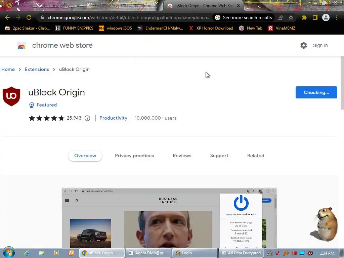Click the red V tray icon
The height and width of the screenshot is (258, 344).
point(277,253)
